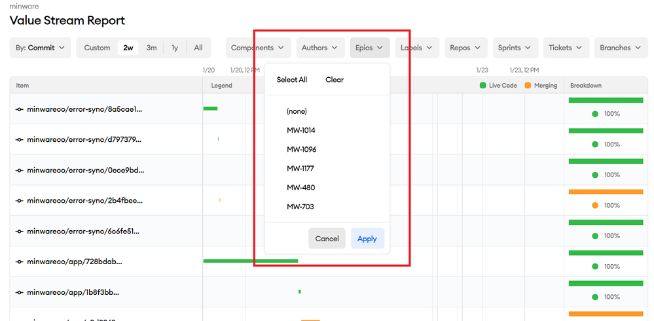654x321 pixels.
Task: Apply the Epics filter selection
Action: point(367,239)
